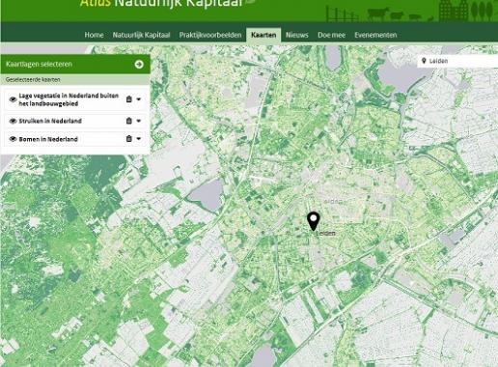Open the Evenementen menu item

(x=375, y=35)
